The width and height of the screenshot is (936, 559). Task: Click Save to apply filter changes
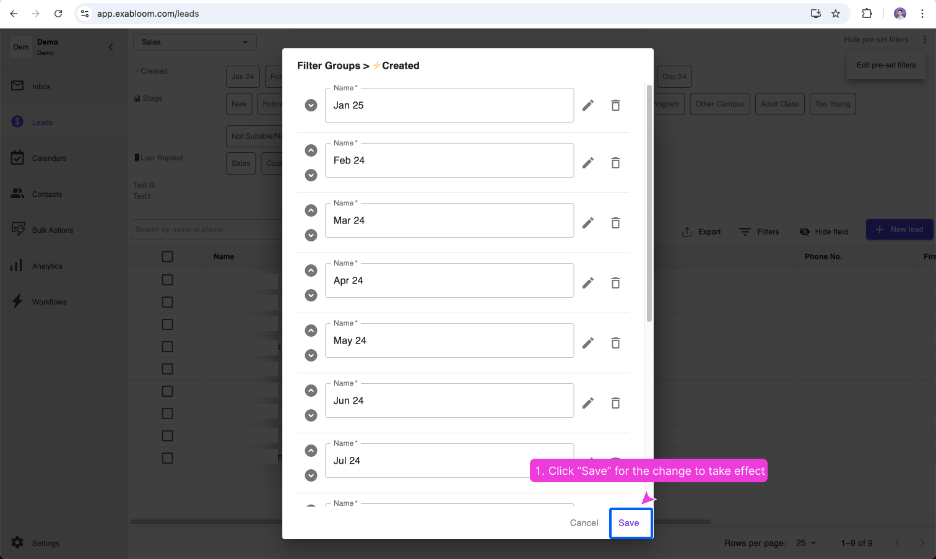(628, 523)
